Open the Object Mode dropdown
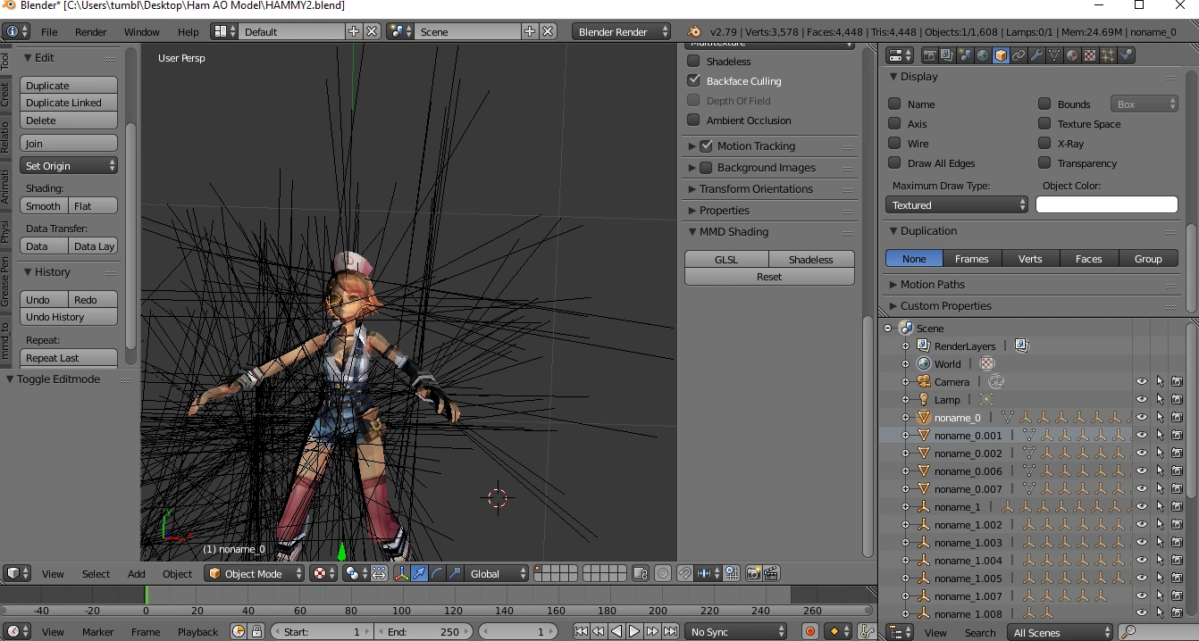Image resolution: width=1199 pixels, height=641 pixels. (x=255, y=574)
